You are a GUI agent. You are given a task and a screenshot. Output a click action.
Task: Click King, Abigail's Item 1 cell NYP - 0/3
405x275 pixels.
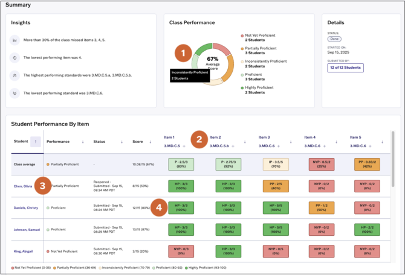(x=181, y=251)
